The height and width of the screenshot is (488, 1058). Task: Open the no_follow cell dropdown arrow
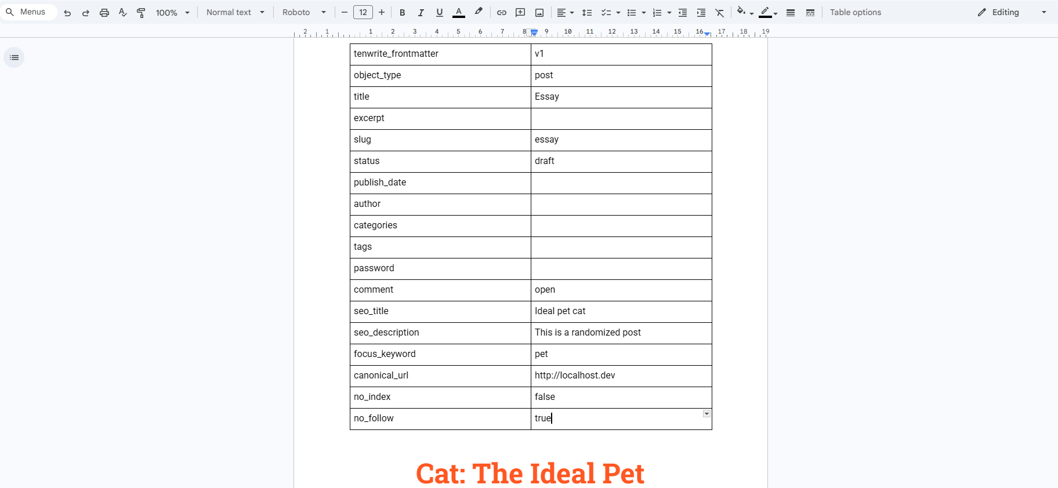point(706,413)
